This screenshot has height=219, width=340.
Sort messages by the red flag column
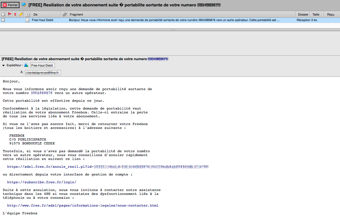(x=9, y=14)
